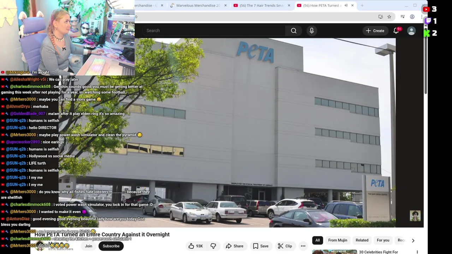Select the 'From Mujin' filter chip
Viewport: 452px width, 254px height.
(x=338, y=240)
